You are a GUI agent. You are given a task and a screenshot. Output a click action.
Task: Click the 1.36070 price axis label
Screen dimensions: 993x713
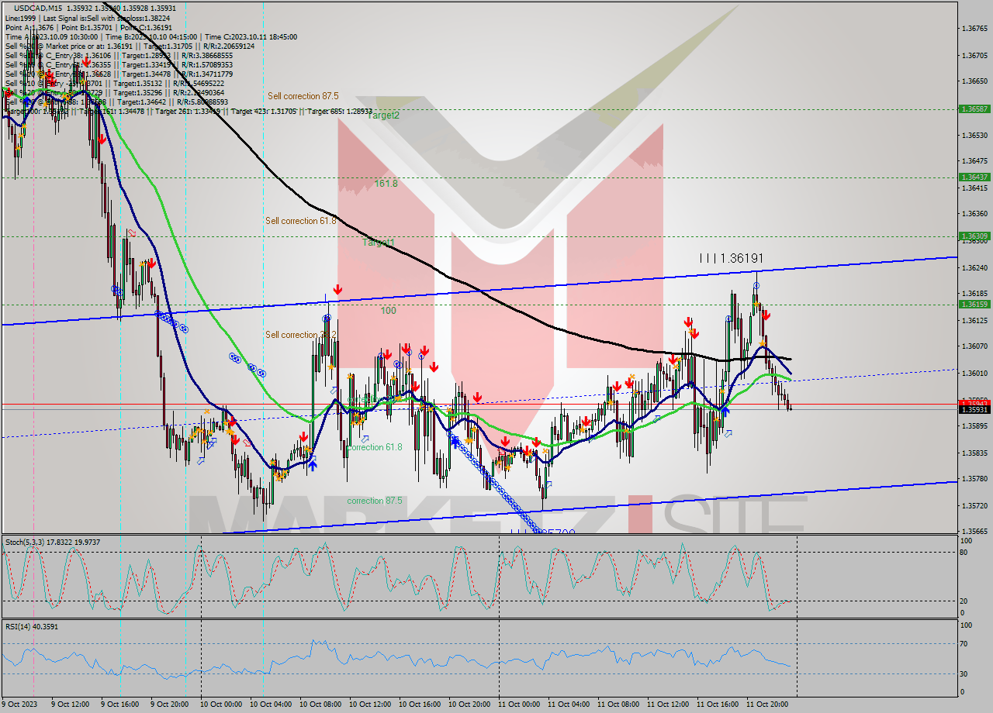click(x=974, y=346)
